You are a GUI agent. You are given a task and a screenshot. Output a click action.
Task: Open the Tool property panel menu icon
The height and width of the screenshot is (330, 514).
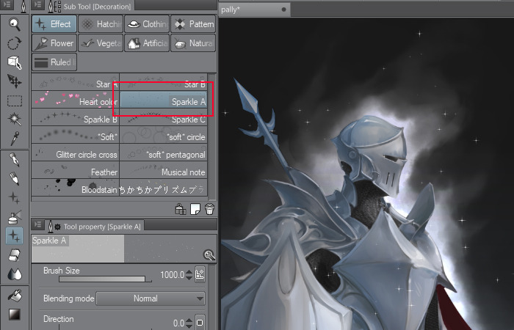38,224
